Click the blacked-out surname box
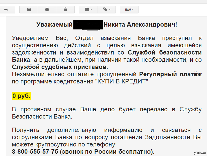Viewport: 207px width, 156px height. [x=88, y=25]
